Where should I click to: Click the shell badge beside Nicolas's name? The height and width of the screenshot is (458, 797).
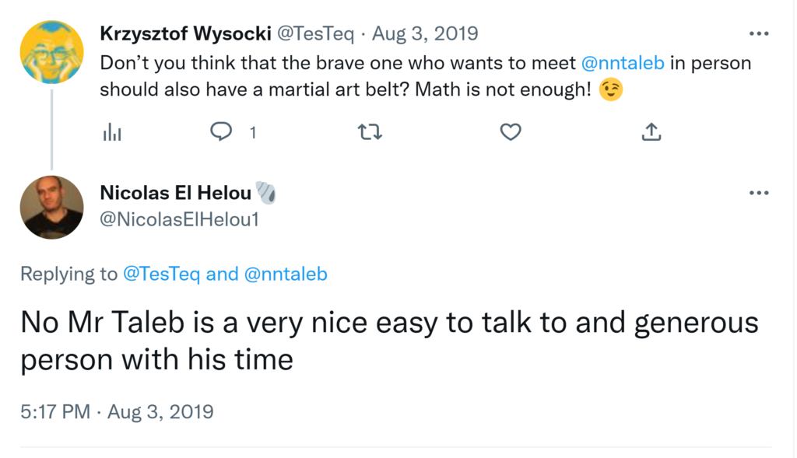(x=266, y=193)
